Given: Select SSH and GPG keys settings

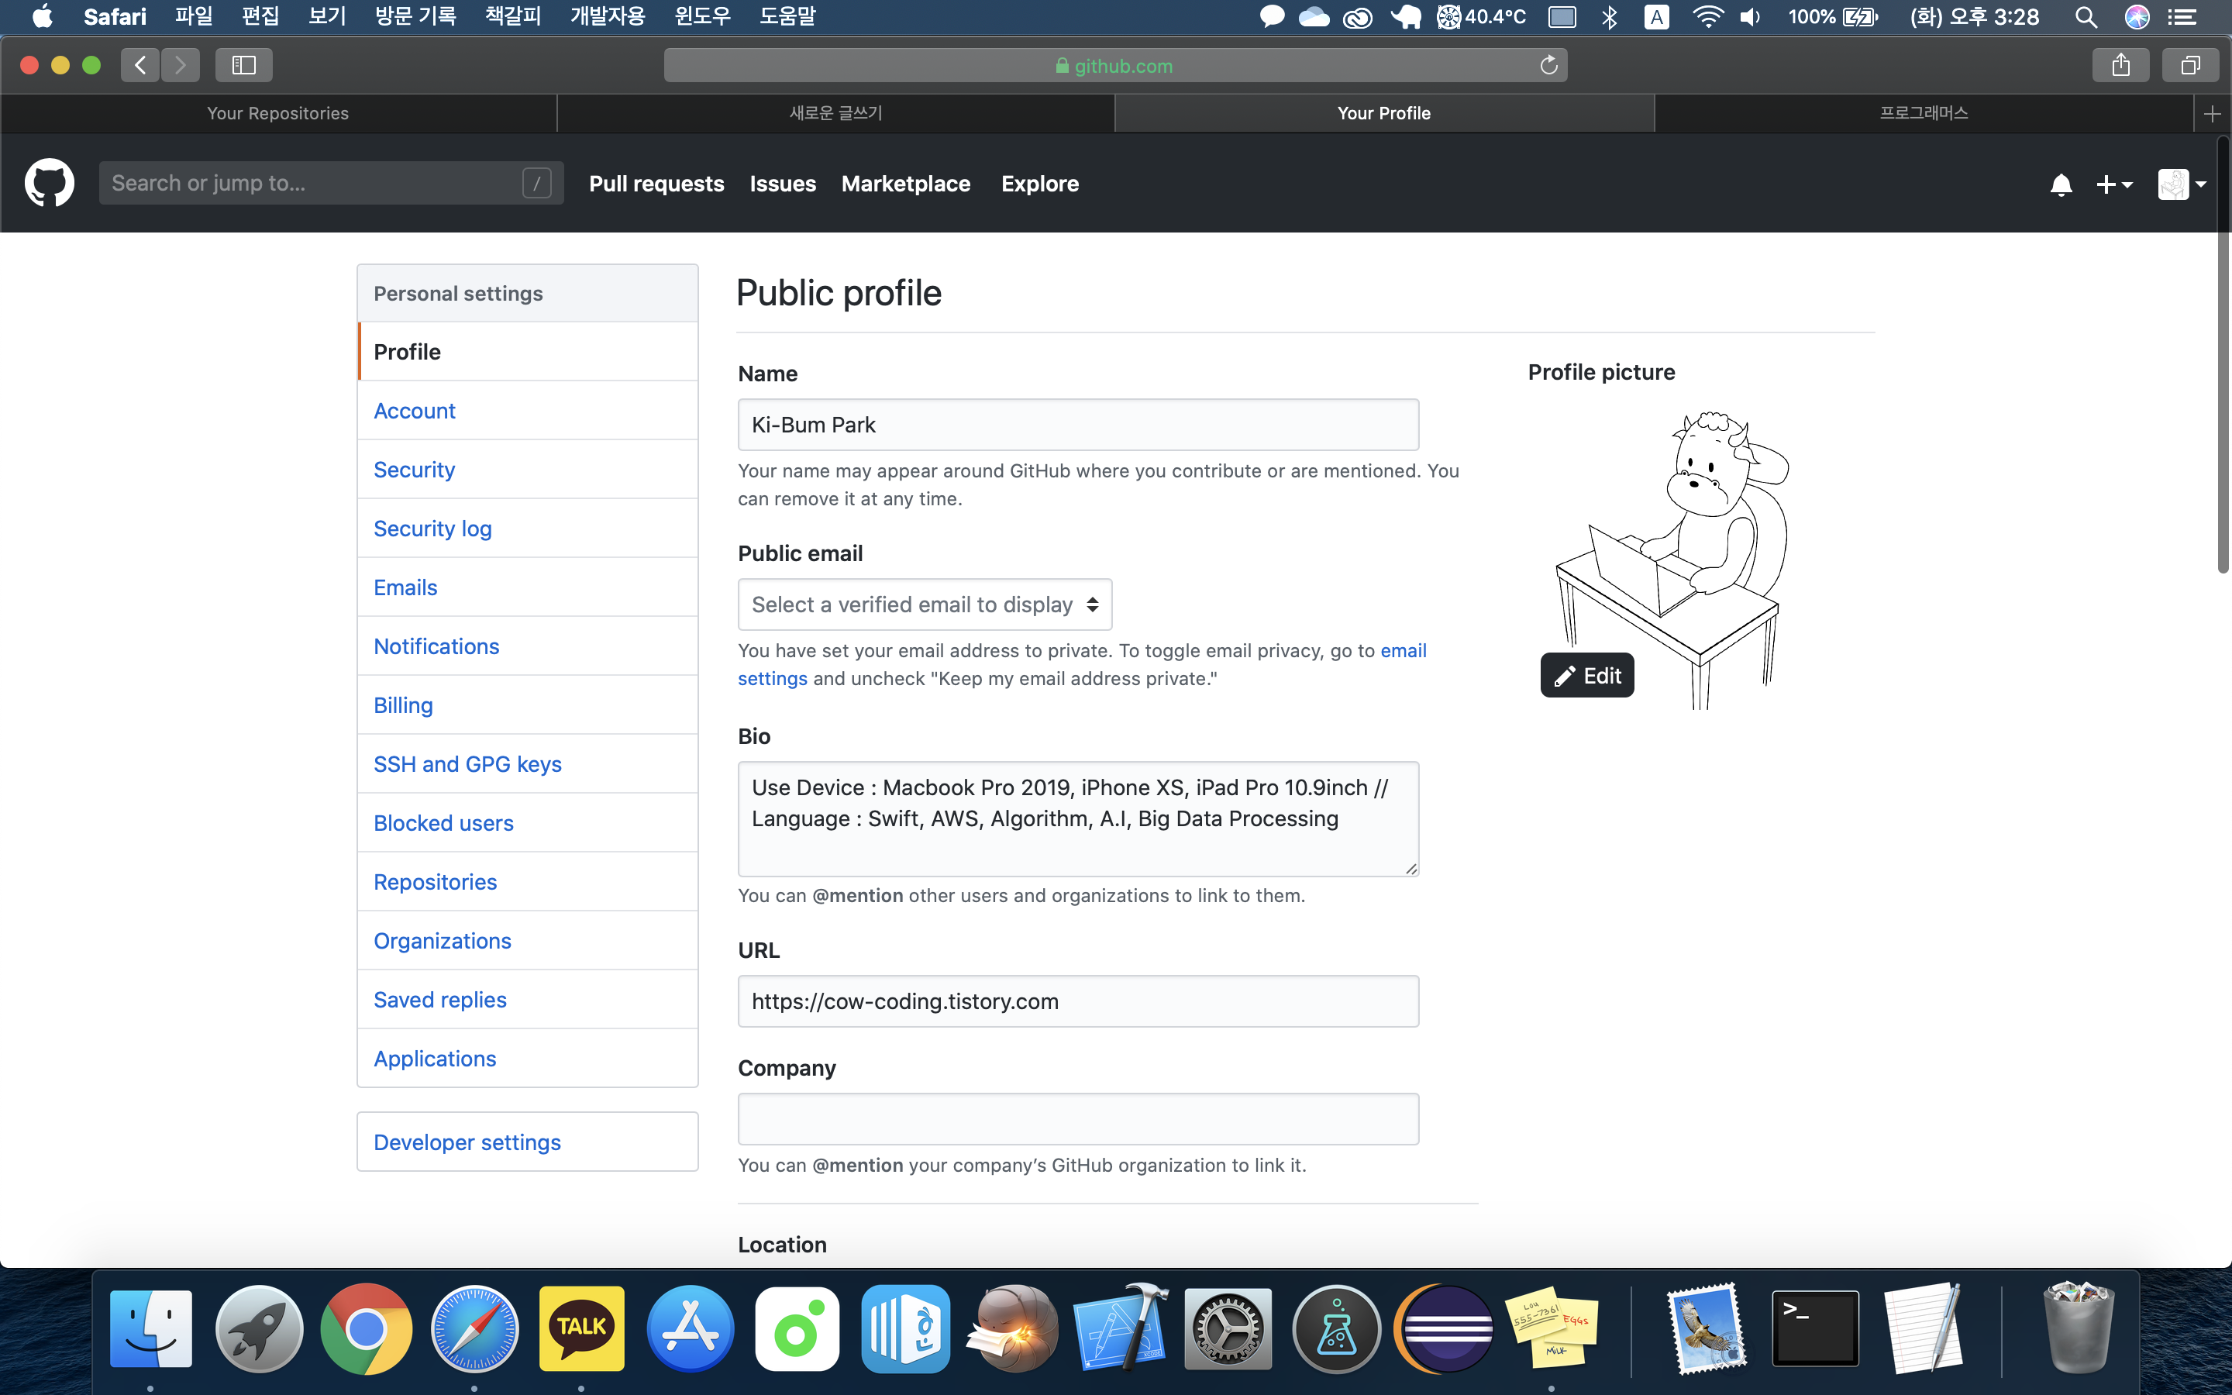Looking at the screenshot, I should point(467,764).
